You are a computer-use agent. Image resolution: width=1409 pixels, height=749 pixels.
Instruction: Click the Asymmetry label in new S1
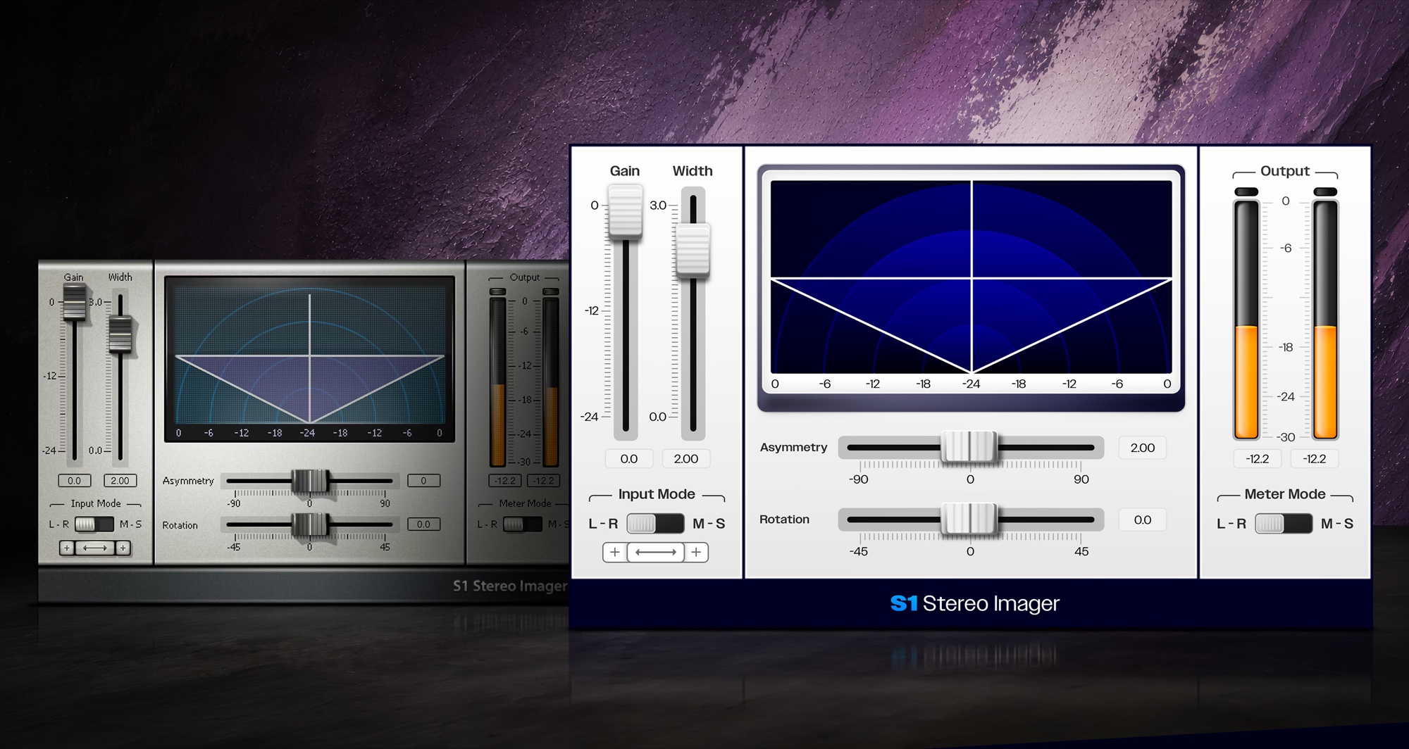pyautogui.click(x=793, y=448)
